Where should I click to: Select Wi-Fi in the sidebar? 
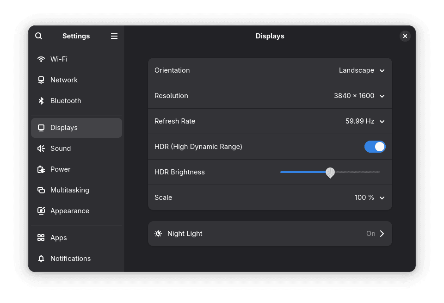76,59
